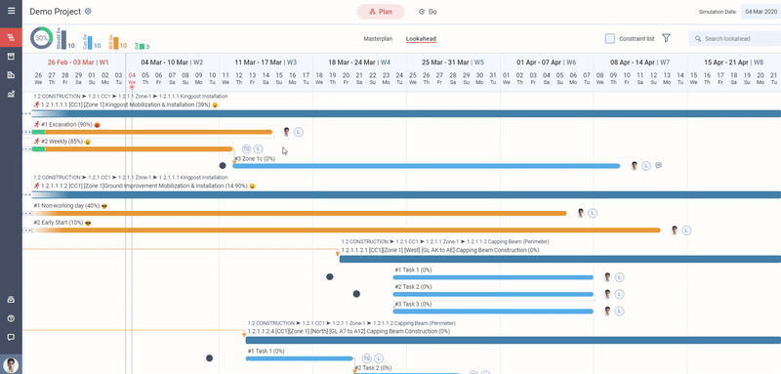Screen dimensions: 781x374
Task: Open the user profile avatar
Action: coord(11,365)
